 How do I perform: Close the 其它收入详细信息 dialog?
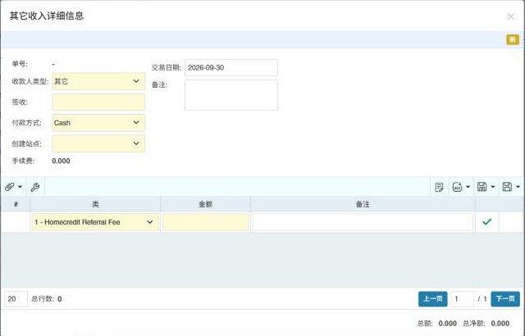[x=510, y=16]
